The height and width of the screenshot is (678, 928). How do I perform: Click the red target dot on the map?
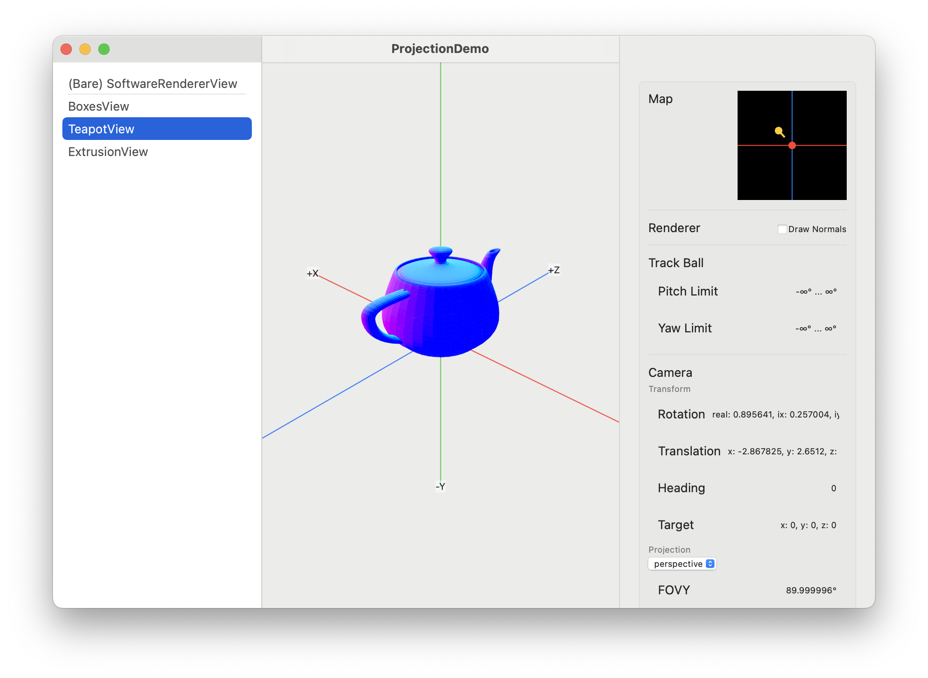[792, 146]
